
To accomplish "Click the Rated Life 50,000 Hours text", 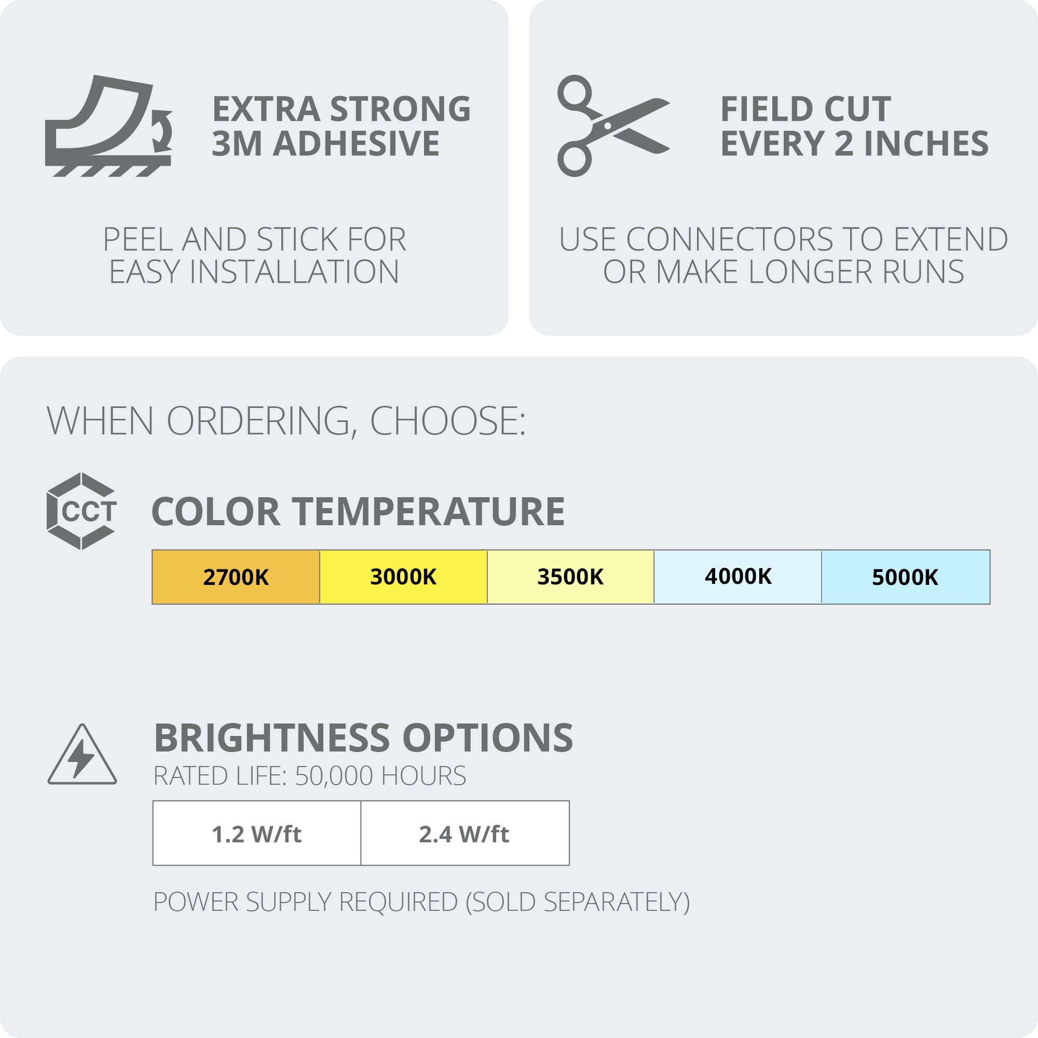I will [x=310, y=776].
